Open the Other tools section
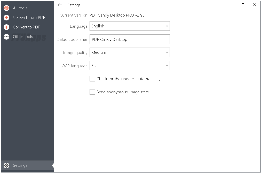 tap(23, 37)
